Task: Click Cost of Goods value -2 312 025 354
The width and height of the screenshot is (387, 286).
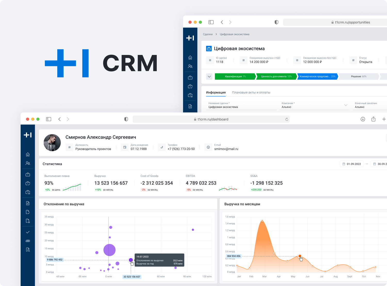Action: click(157, 183)
